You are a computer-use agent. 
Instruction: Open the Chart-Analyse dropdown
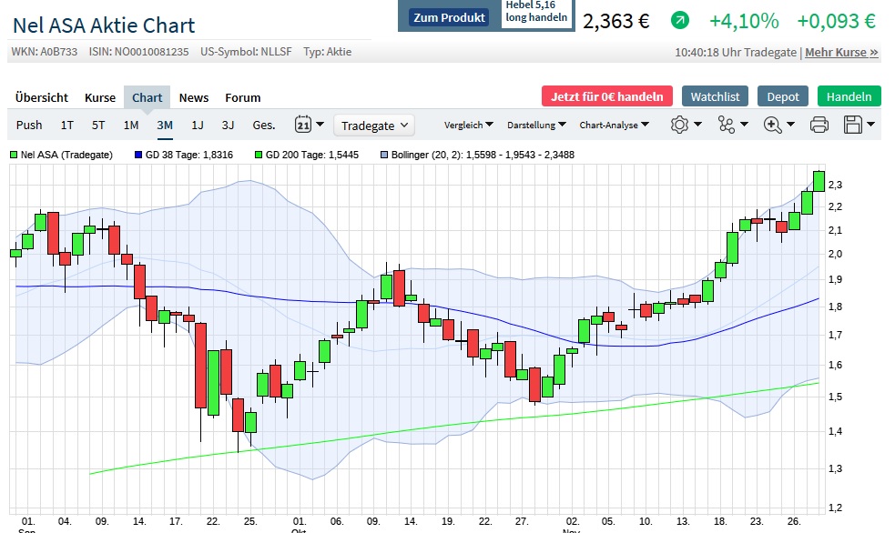(x=615, y=125)
